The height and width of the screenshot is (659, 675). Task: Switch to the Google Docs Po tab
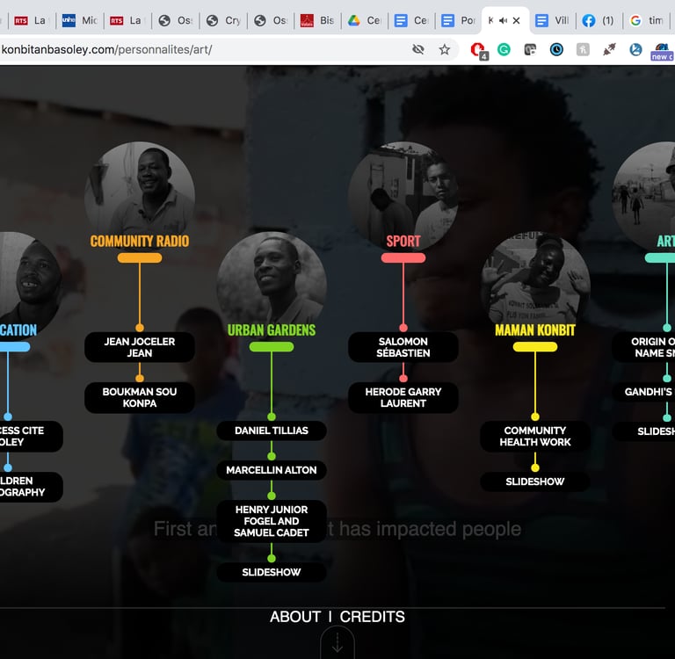pos(459,20)
